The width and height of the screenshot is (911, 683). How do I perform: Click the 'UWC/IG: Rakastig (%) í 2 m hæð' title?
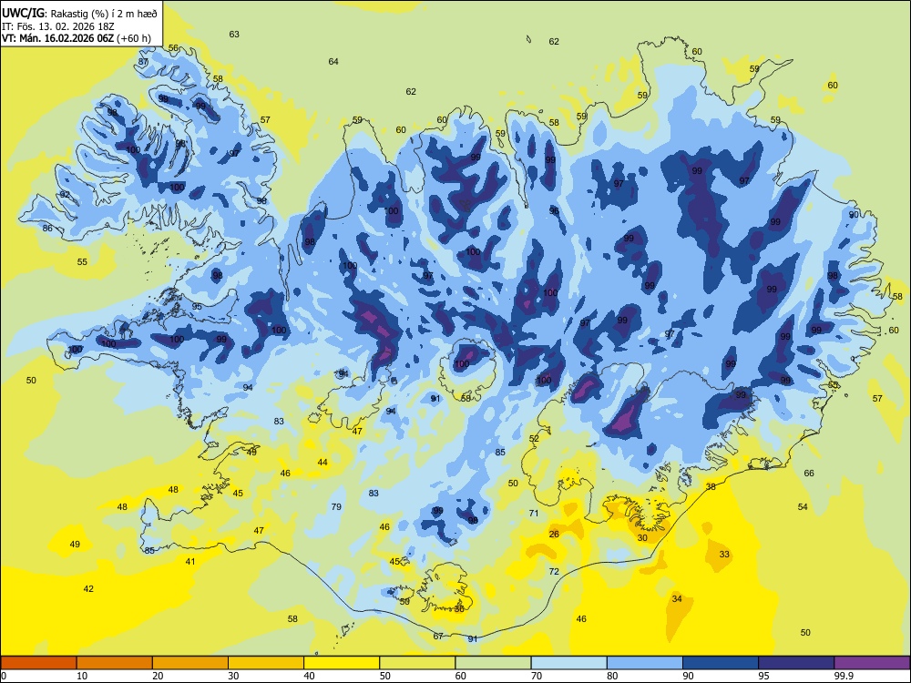tap(79, 13)
